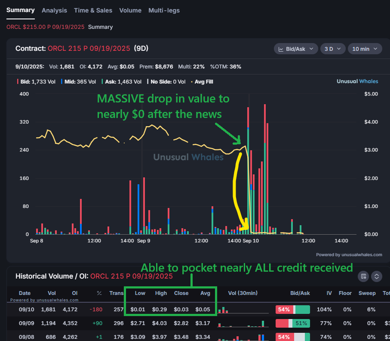Click the 09/09 date row cell
Screen dimensions: 390x341
click(x=27, y=323)
